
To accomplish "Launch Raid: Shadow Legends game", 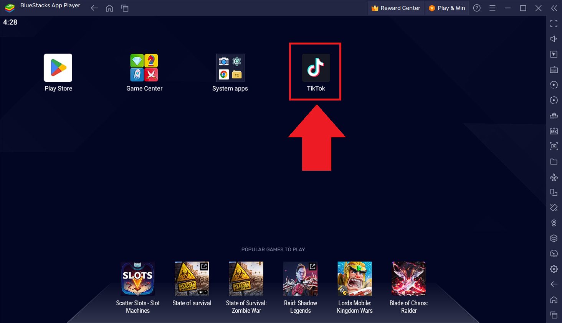I will (x=301, y=288).
